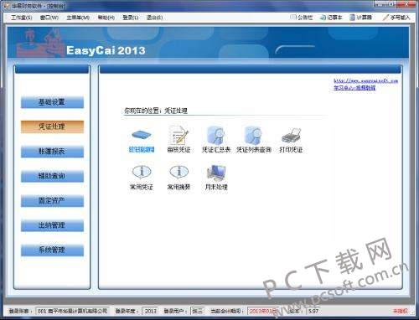This screenshot has width=419, height=320.
Task: Launch the 计算器 calculator tool
Action: 360,18
